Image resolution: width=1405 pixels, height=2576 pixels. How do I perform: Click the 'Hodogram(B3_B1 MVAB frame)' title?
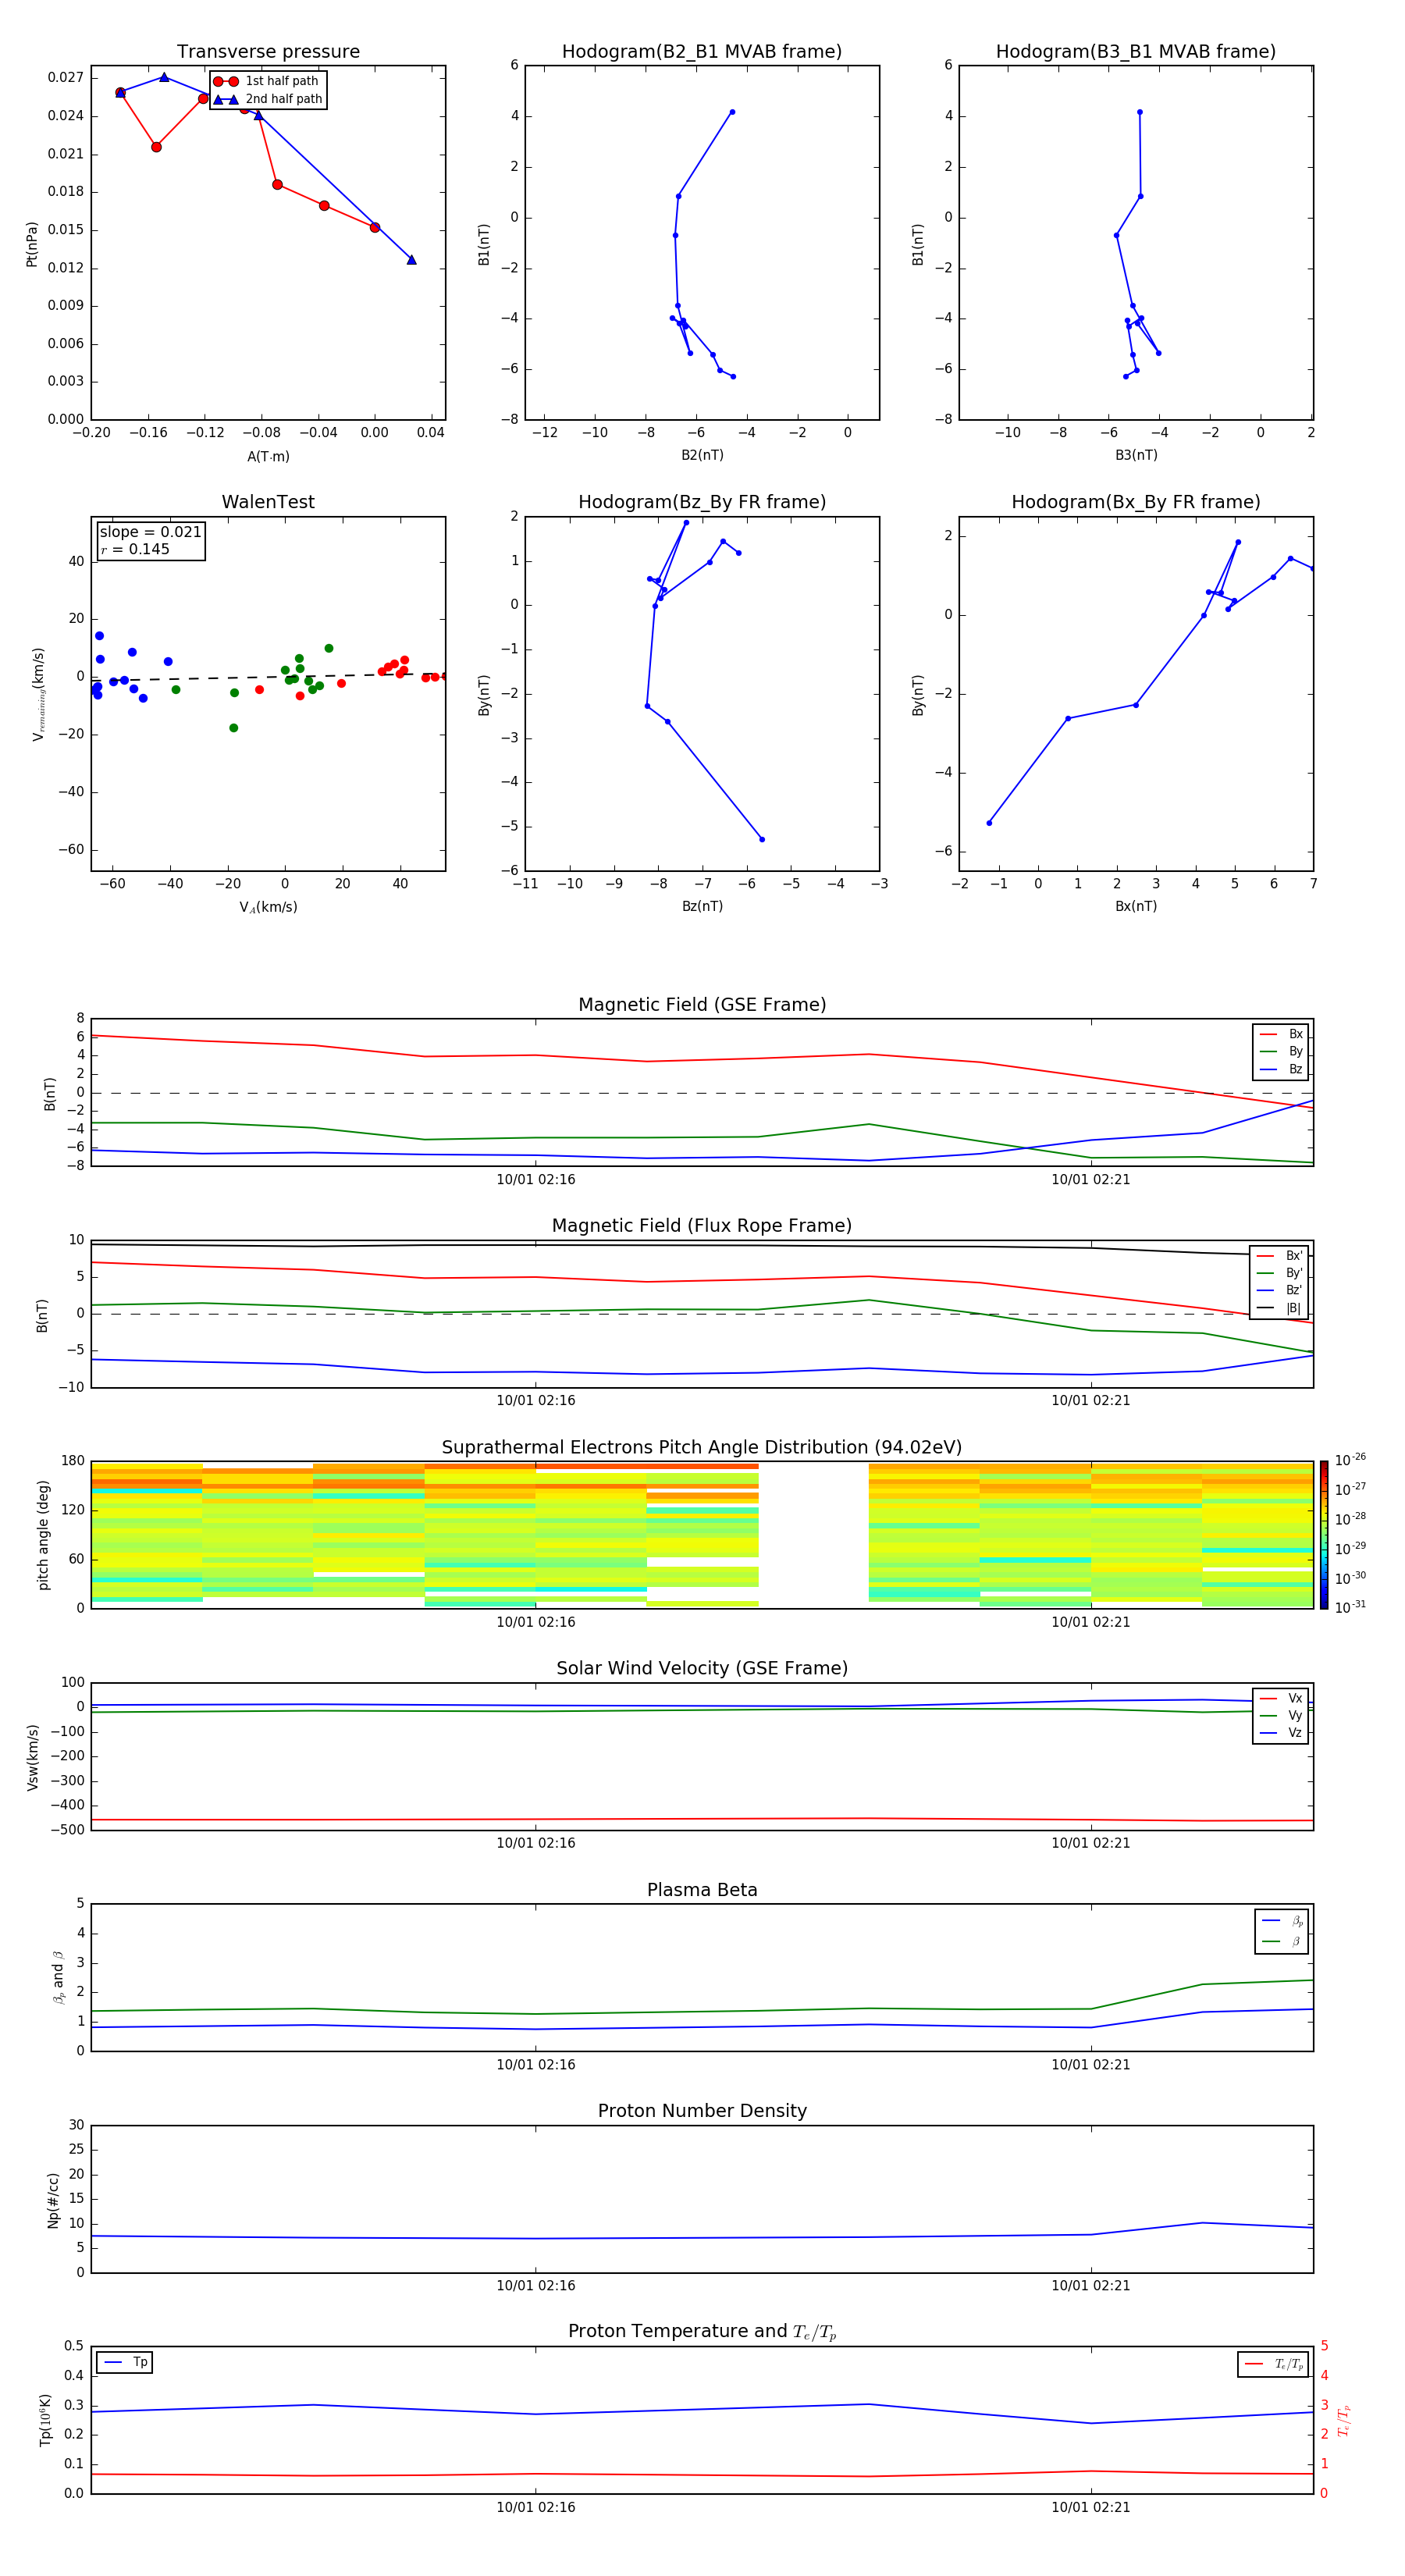pyautogui.click(x=1136, y=52)
